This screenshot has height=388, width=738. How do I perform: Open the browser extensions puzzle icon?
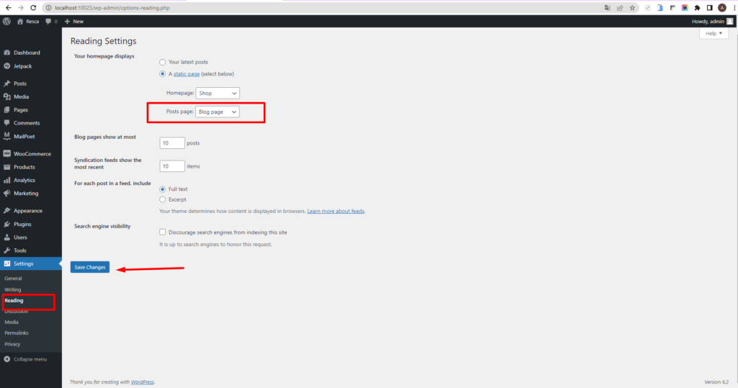(697, 7)
